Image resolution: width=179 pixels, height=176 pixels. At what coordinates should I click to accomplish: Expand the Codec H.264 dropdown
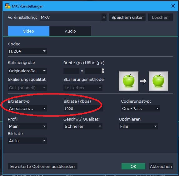point(27,51)
